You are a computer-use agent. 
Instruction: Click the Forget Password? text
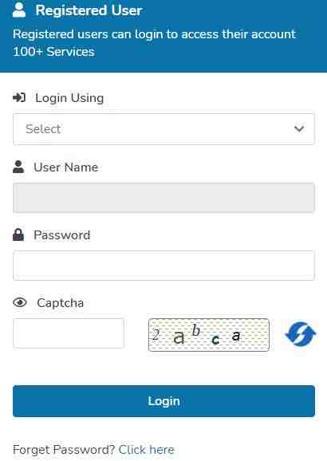64,450
